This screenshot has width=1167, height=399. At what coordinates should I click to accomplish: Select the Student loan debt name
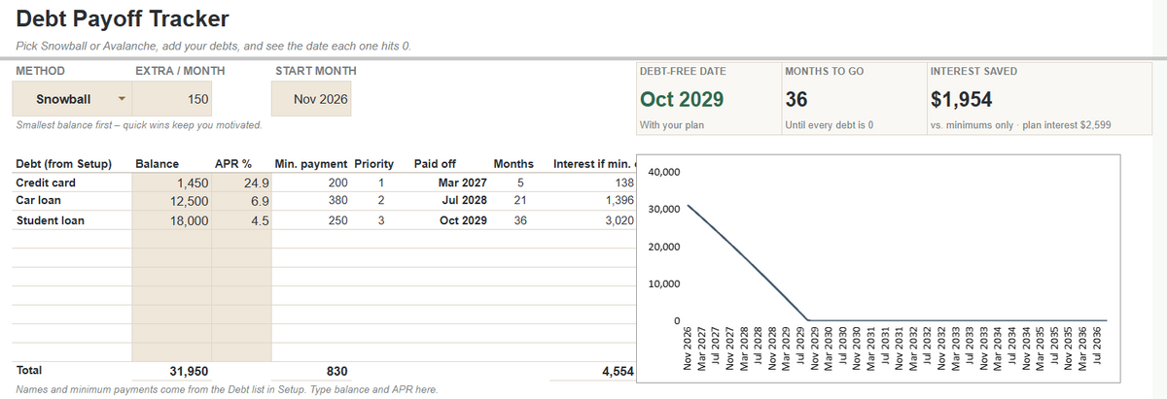(x=51, y=220)
